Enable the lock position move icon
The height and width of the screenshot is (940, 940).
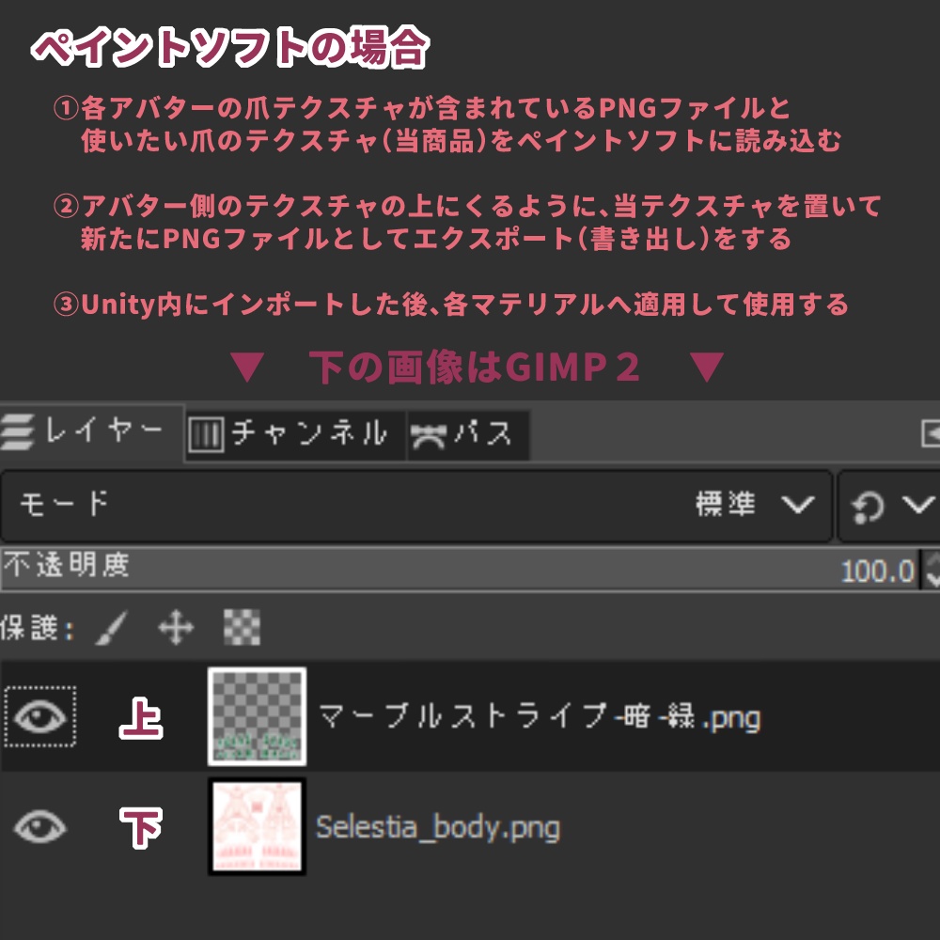pos(175,625)
